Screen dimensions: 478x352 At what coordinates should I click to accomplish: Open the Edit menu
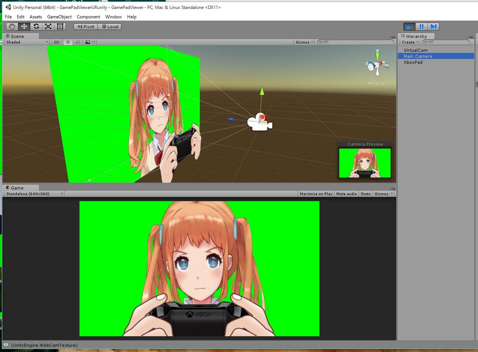pyautogui.click(x=21, y=17)
